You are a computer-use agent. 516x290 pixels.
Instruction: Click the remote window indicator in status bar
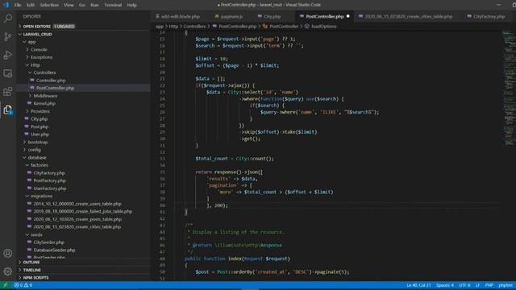[x=6, y=285]
